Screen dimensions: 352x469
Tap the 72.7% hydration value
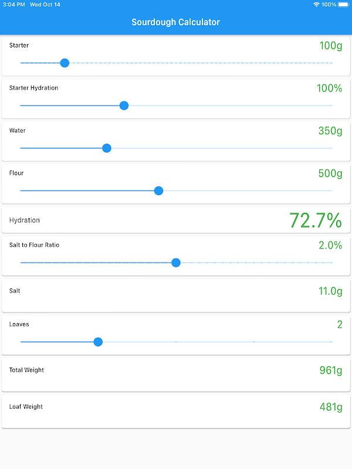pyautogui.click(x=315, y=220)
